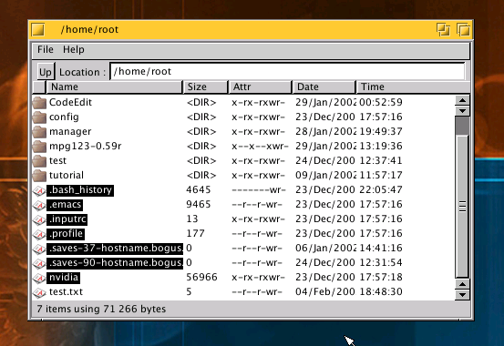Select the mpg123-0.59r folder icon
504x346 pixels.
click(39, 147)
